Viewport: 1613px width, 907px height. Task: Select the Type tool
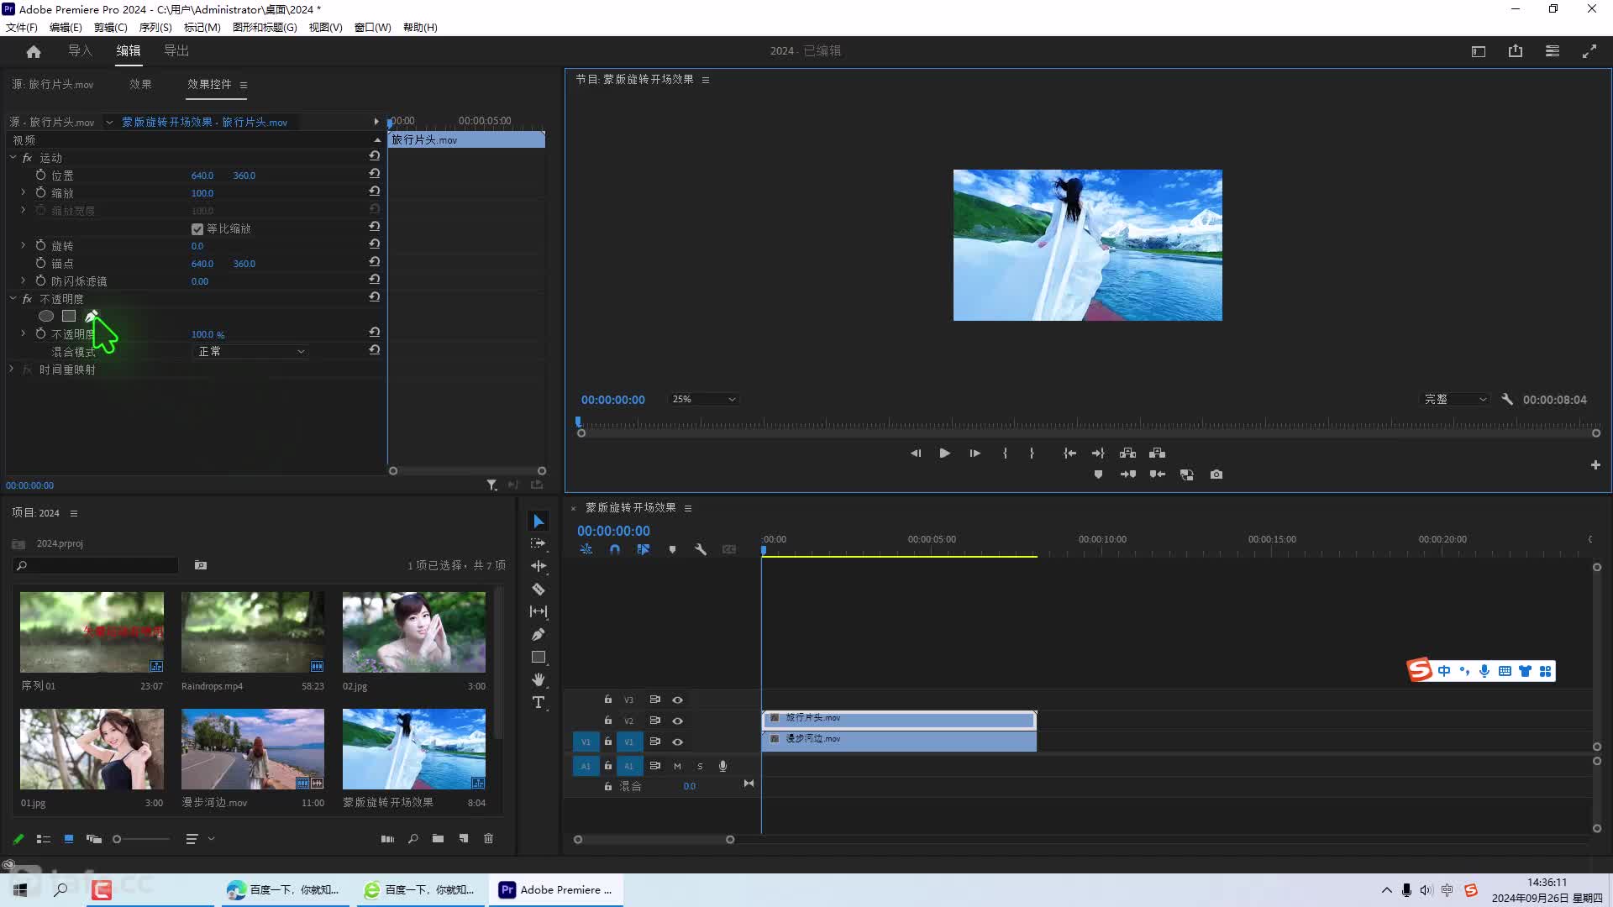539,702
